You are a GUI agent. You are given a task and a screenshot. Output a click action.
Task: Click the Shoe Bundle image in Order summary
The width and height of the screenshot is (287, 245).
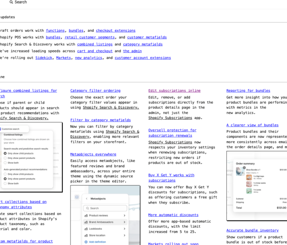click(240, 170)
